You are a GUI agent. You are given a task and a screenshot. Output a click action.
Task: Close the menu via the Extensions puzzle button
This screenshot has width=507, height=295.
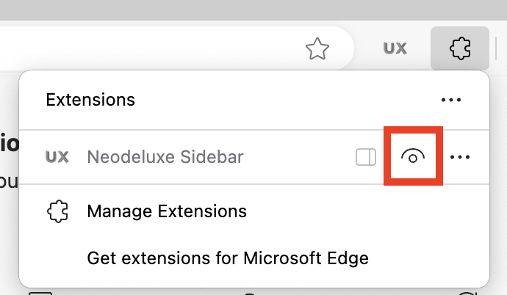coord(460,48)
